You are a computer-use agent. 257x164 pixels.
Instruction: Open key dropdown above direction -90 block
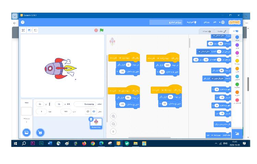[x=124, y=91]
